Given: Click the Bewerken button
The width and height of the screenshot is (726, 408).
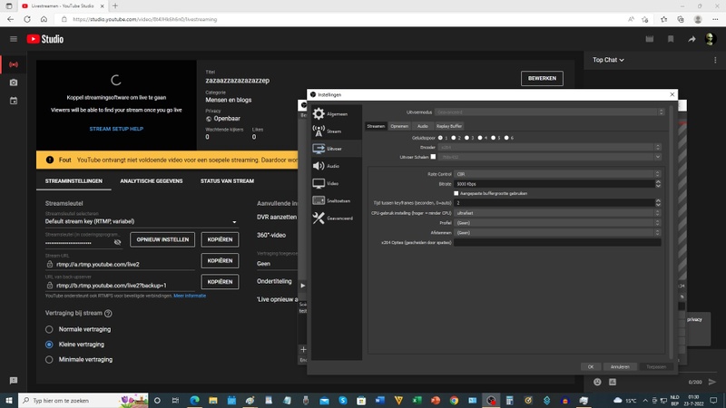Looking at the screenshot, I should (x=541, y=79).
